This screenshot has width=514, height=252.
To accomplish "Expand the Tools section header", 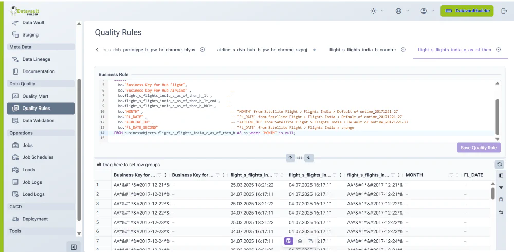I will click(41, 231).
